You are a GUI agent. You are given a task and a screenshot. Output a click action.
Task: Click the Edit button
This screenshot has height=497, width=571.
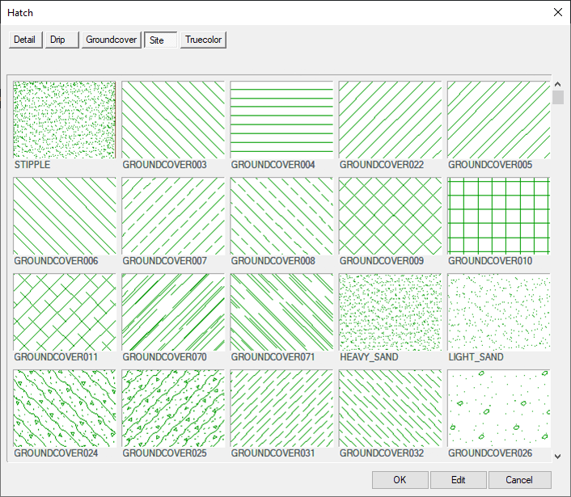458,480
